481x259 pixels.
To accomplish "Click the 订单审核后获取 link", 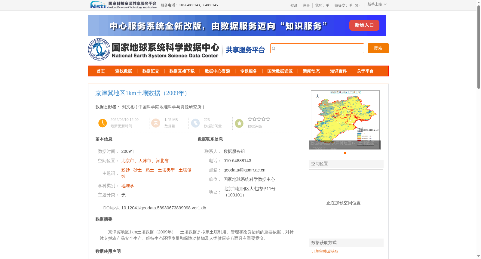I will point(325,251).
